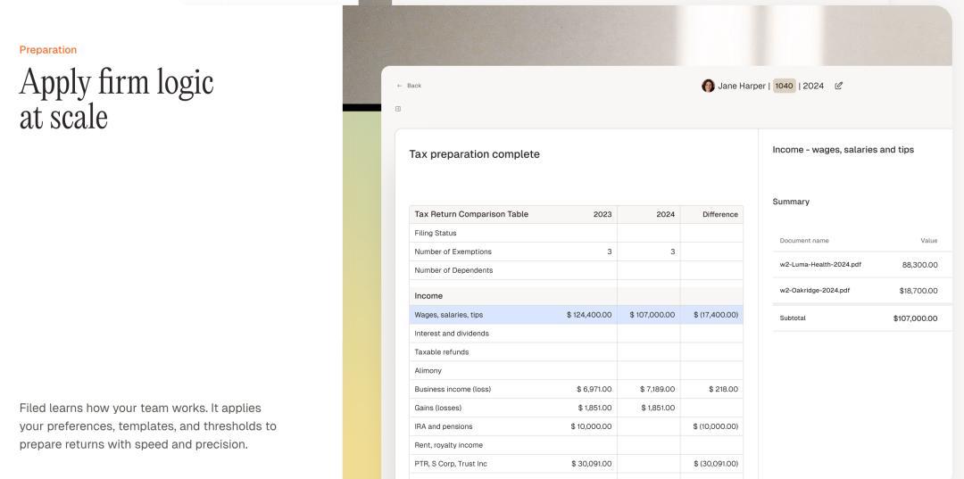Click the Income section header row
The height and width of the screenshot is (479, 964).
(428, 296)
